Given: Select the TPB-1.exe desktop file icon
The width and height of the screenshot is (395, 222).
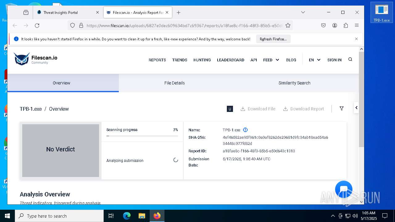Looking at the screenshot, I should [382, 13].
